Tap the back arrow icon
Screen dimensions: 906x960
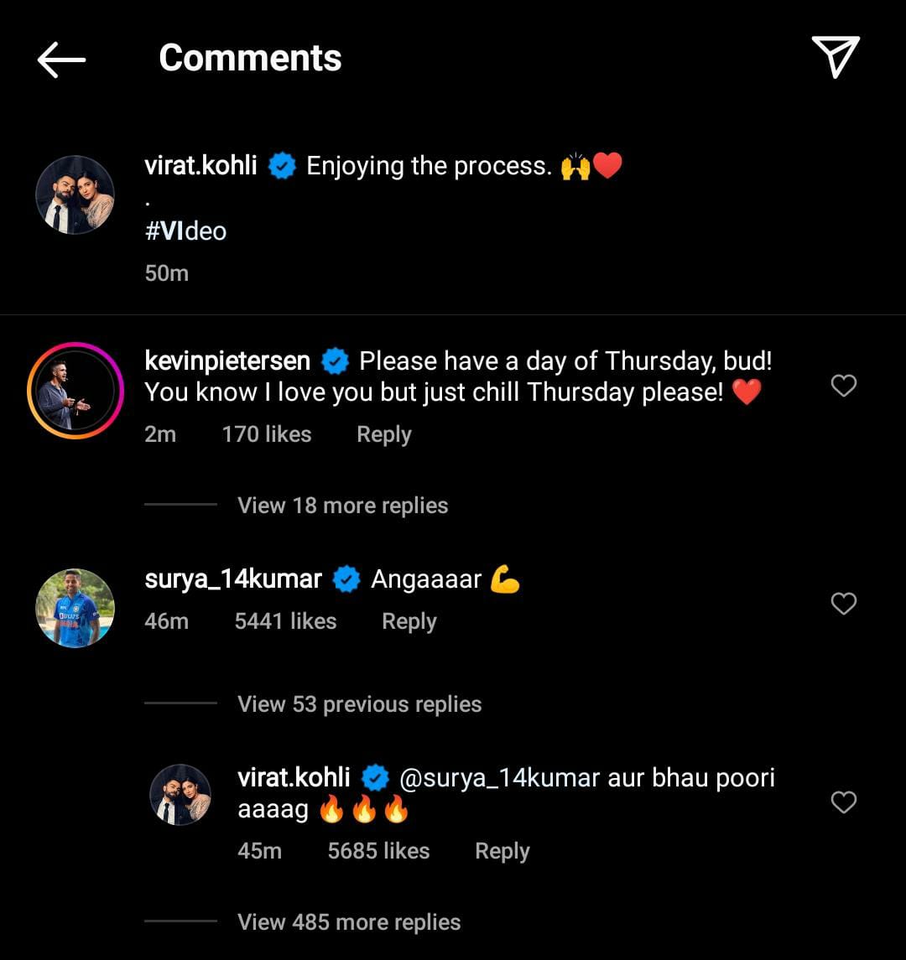pyautogui.click(x=61, y=60)
